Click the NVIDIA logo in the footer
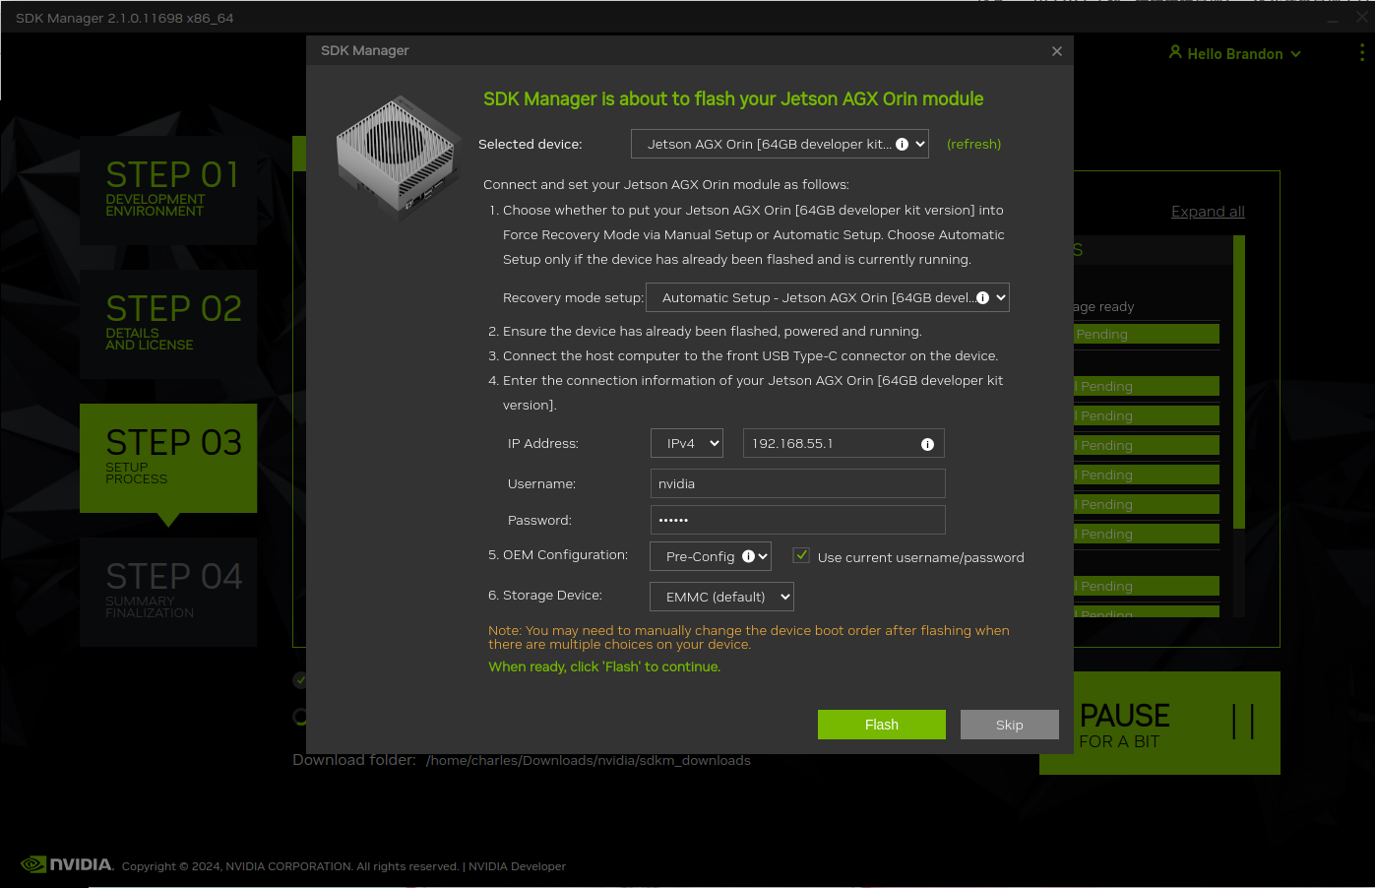 coord(67,864)
